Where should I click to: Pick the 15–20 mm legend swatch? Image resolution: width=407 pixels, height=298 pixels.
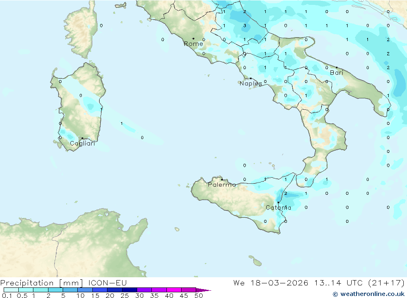point(100,290)
